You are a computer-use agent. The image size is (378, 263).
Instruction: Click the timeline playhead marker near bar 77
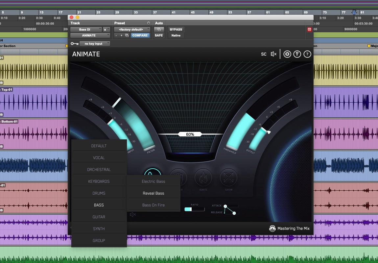[x=354, y=12]
